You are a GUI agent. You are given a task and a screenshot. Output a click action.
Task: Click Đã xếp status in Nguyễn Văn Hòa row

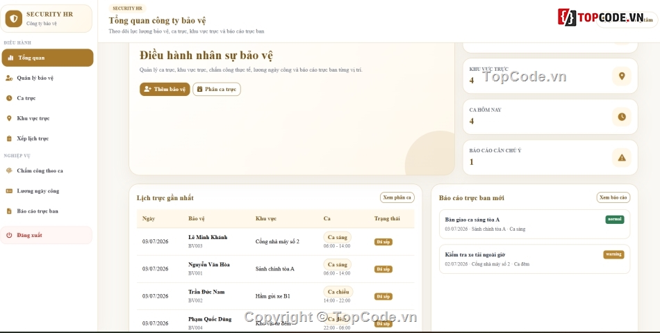[383, 269]
